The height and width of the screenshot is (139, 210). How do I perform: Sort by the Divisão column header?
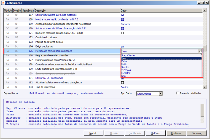tap(17, 10)
